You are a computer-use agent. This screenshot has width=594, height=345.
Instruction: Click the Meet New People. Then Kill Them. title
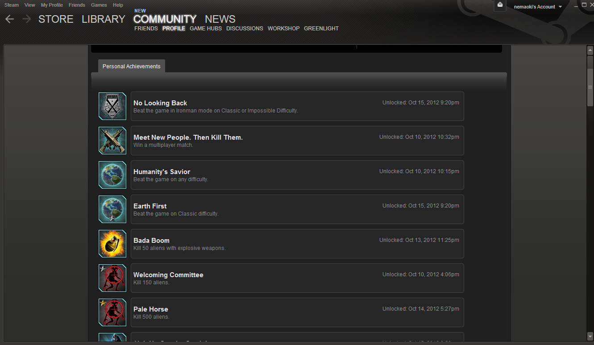point(188,137)
